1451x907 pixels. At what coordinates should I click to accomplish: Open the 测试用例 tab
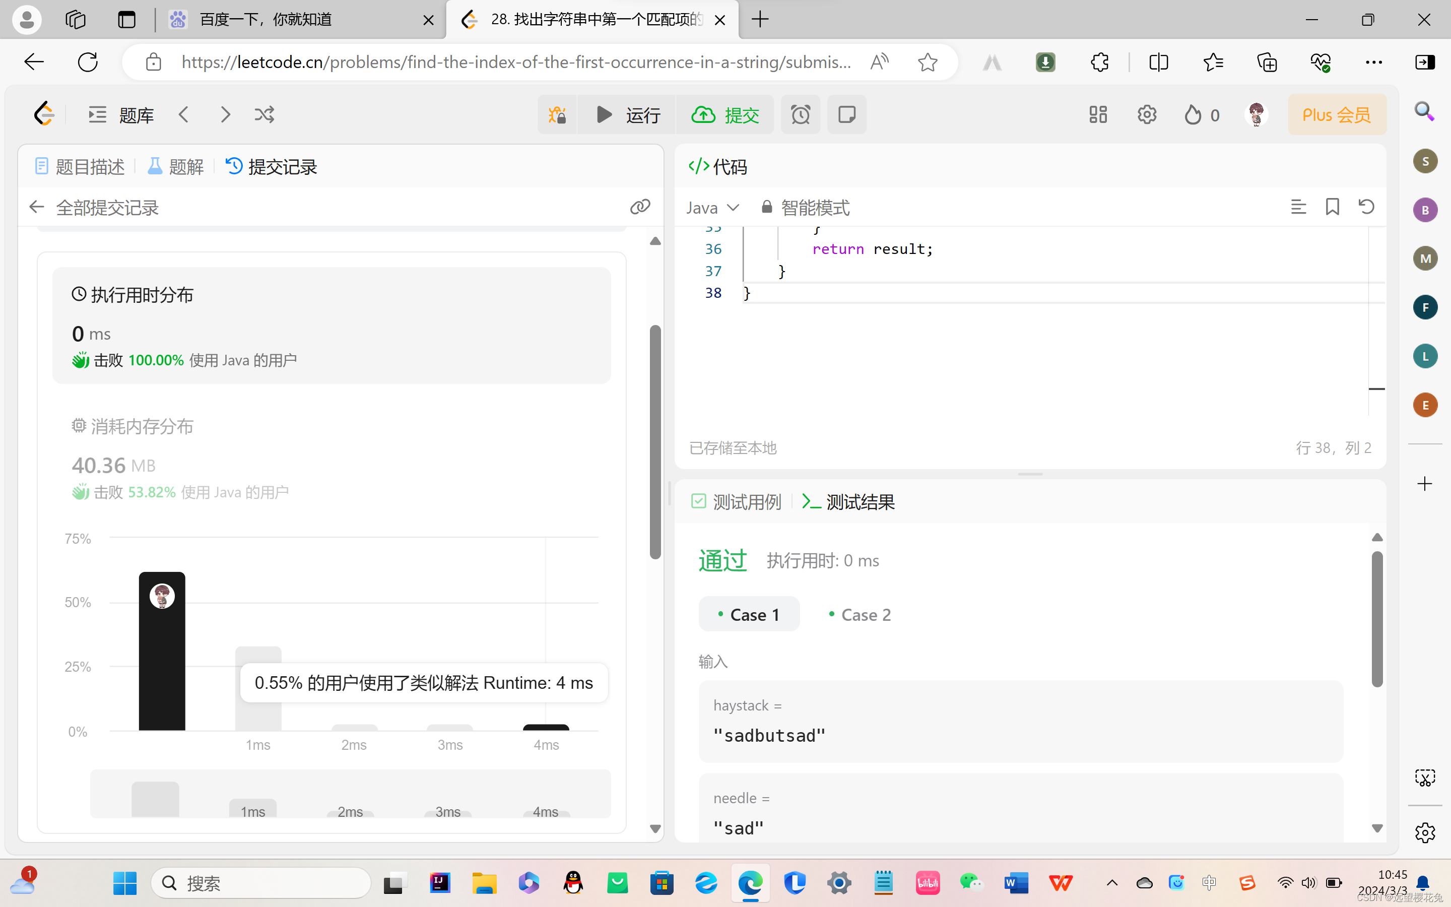[x=737, y=501]
